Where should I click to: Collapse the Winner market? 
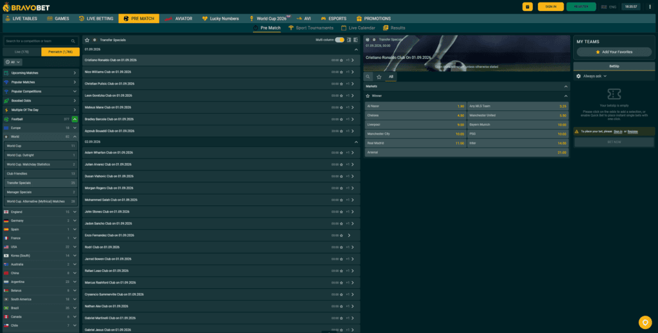(565, 96)
